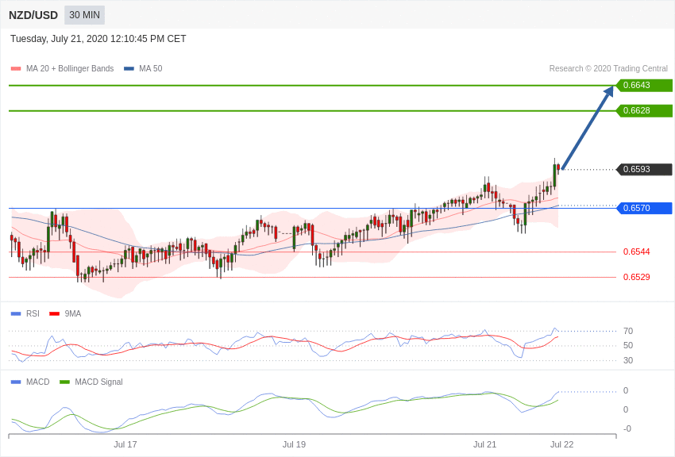Screen dimensions: 675x457
Task: Click the RSI 50 level label
Action: point(628,345)
